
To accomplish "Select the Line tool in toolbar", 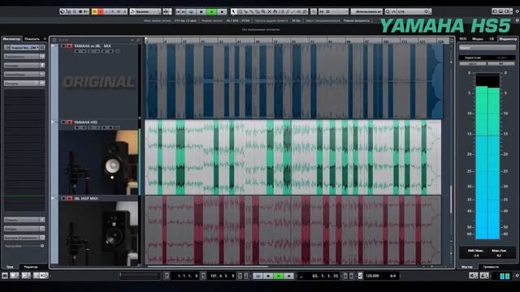I will [292, 11].
